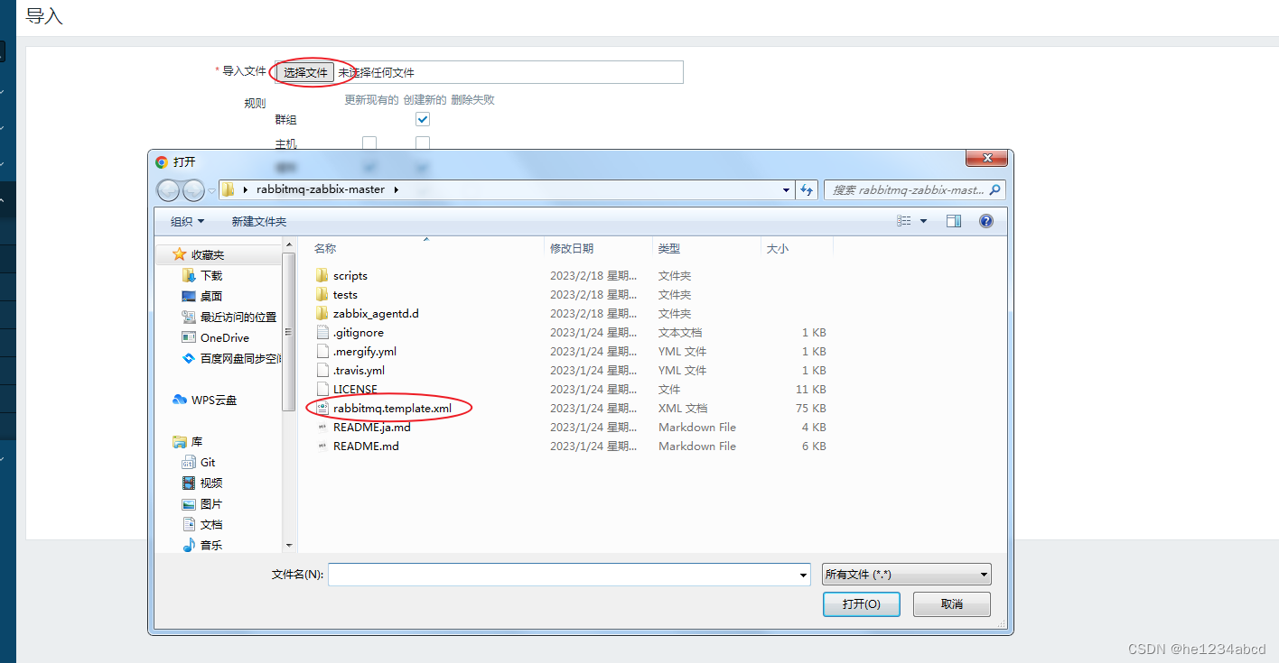Enable 主机 row's 创建新的 checkbox
The width and height of the screenshot is (1279, 663).
click(x=422, y=142)
